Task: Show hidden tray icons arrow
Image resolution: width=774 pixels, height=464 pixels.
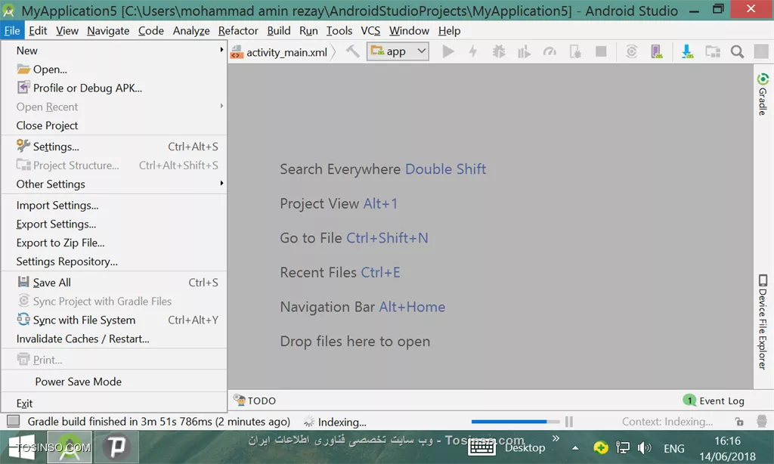Action: [x=575, y=448]
